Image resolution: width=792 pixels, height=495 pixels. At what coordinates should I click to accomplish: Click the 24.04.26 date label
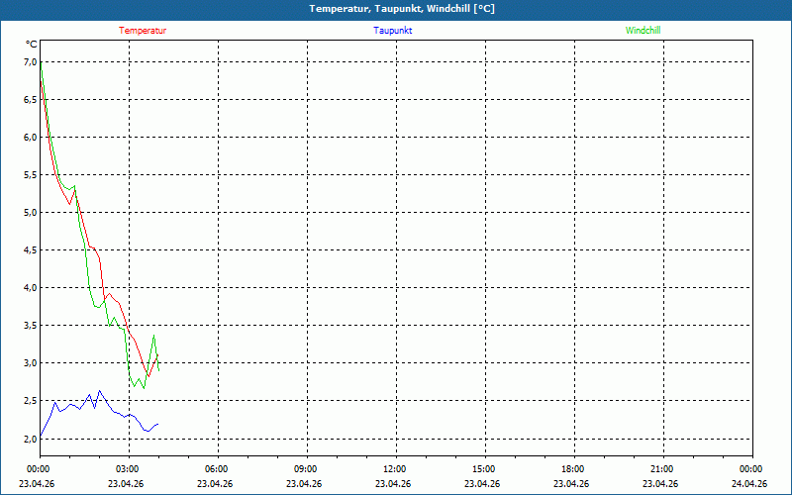point(749,484)
